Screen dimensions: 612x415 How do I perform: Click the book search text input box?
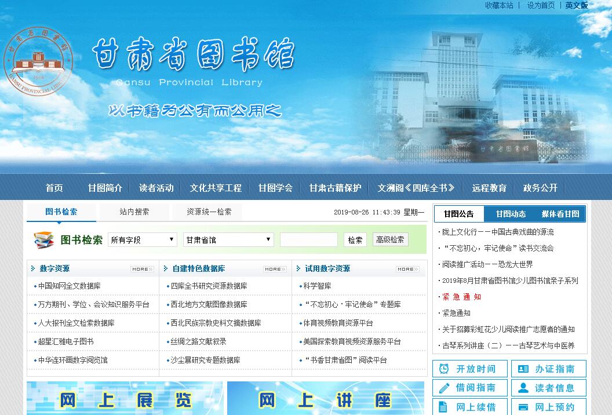(x=309, y=240)
